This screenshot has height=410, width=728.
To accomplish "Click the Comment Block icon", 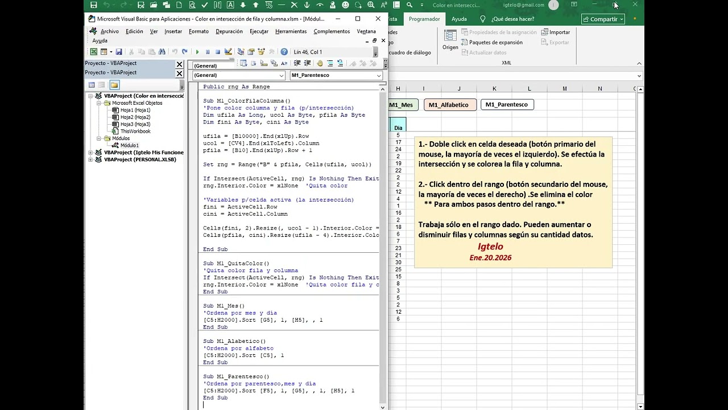I will pyautogui.click(x=330, y=63).
